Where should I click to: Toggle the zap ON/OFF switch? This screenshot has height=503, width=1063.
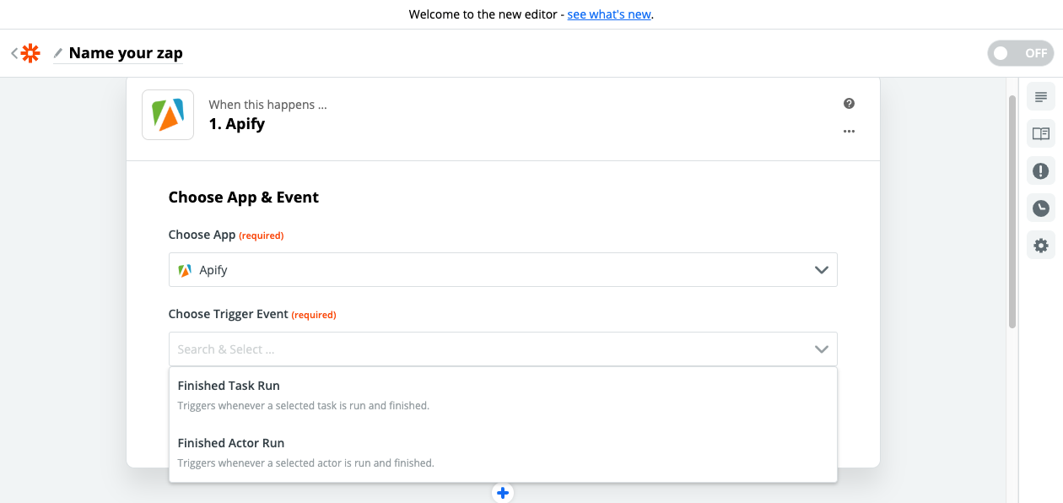[x=1021, y=53]
